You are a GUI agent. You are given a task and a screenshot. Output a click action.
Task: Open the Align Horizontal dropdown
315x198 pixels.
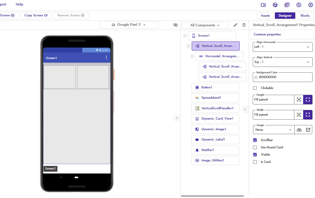(282, 47)
